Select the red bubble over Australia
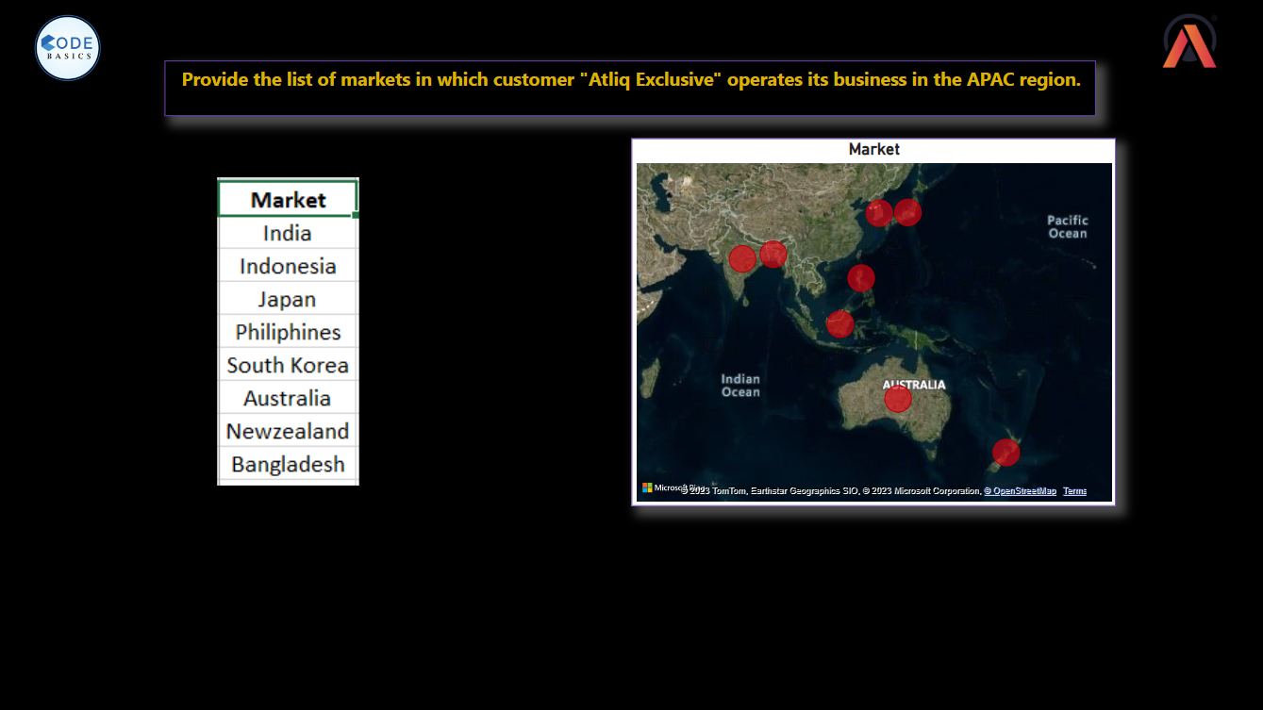1263x710 pixels. pyautogui.click(x=898, y=399)
